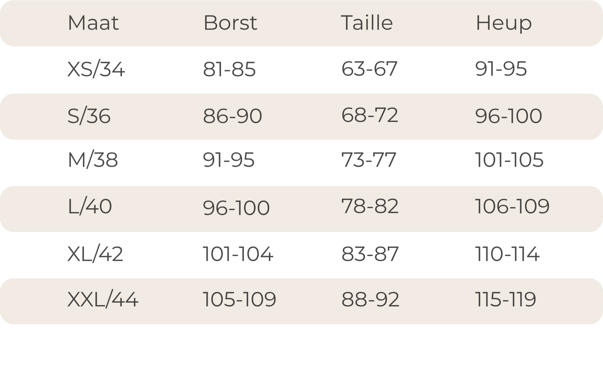Click Borst value 96-100 for L/40
603x370 pixels.
pyautogui.click(x=236, y=207)
